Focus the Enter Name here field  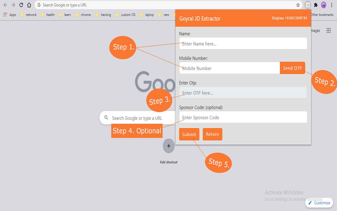coord(243,44)
